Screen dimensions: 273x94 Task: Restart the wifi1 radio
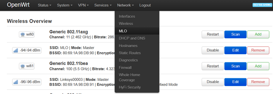click(x=213, y=66)
